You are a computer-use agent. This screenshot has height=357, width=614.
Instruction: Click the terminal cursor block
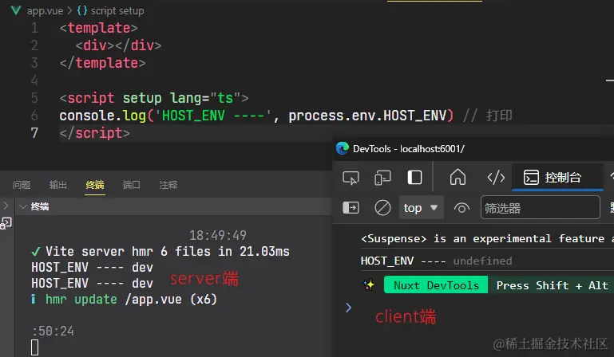click(x=34, y=347)
